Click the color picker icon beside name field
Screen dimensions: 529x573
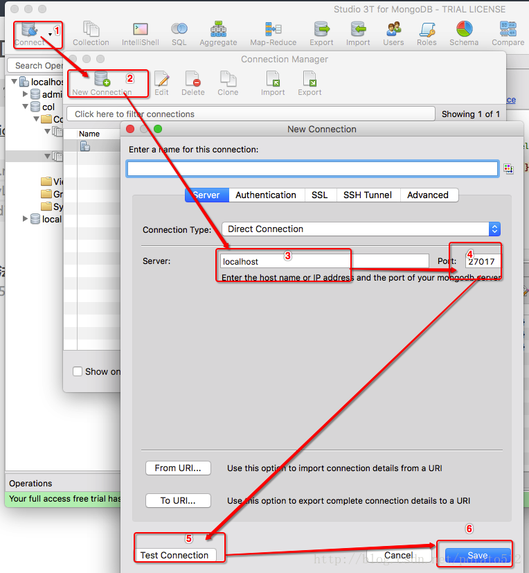tap(508, 168)
